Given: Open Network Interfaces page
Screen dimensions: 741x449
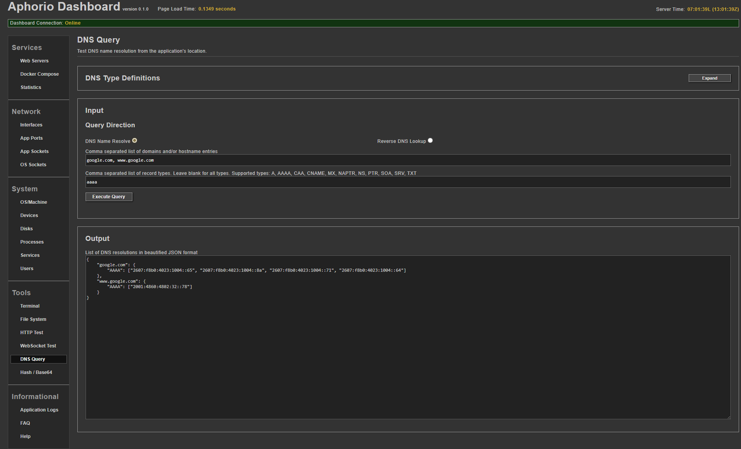Looking at the screenshot, I should pyautogui.click(x=31, y=125).
